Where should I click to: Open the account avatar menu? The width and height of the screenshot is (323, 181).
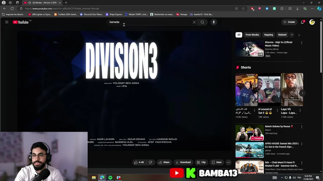coord(312,22)
